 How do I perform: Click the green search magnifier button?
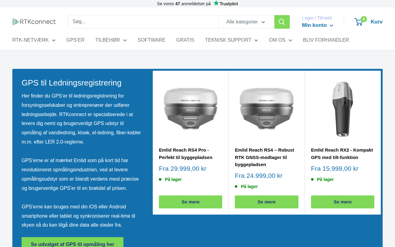click(x=282, y=22)
